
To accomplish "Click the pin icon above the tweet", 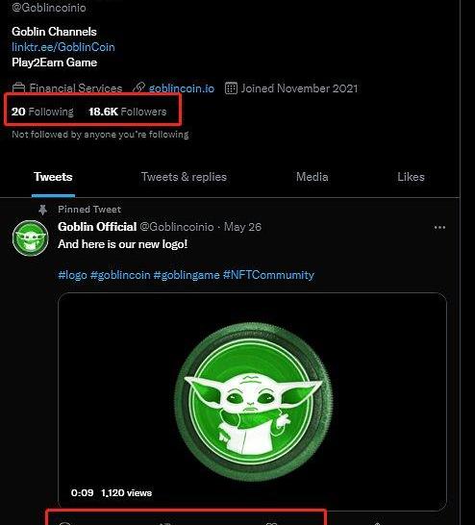I will pos(42,210).
